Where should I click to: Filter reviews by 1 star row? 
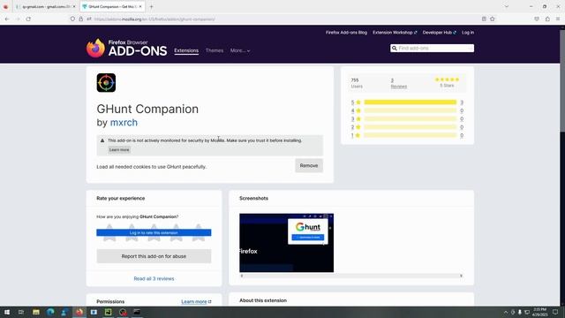point(407,135)
